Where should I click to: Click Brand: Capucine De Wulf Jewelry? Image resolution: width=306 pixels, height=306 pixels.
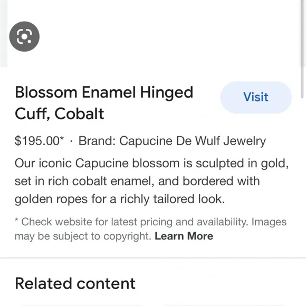(x=172, y=141)
